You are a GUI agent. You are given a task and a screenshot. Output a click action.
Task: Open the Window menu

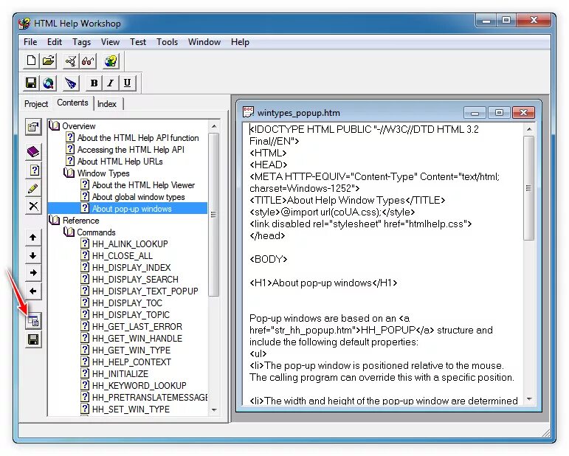point(204,42)
